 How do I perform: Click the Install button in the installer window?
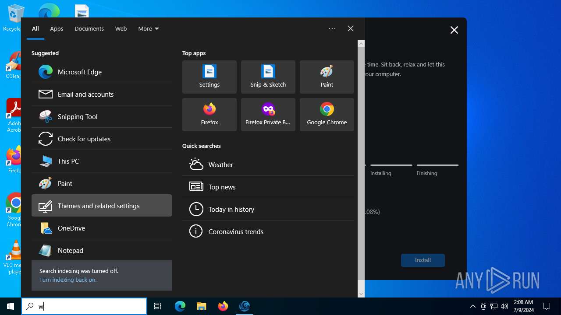coord(423,260)
